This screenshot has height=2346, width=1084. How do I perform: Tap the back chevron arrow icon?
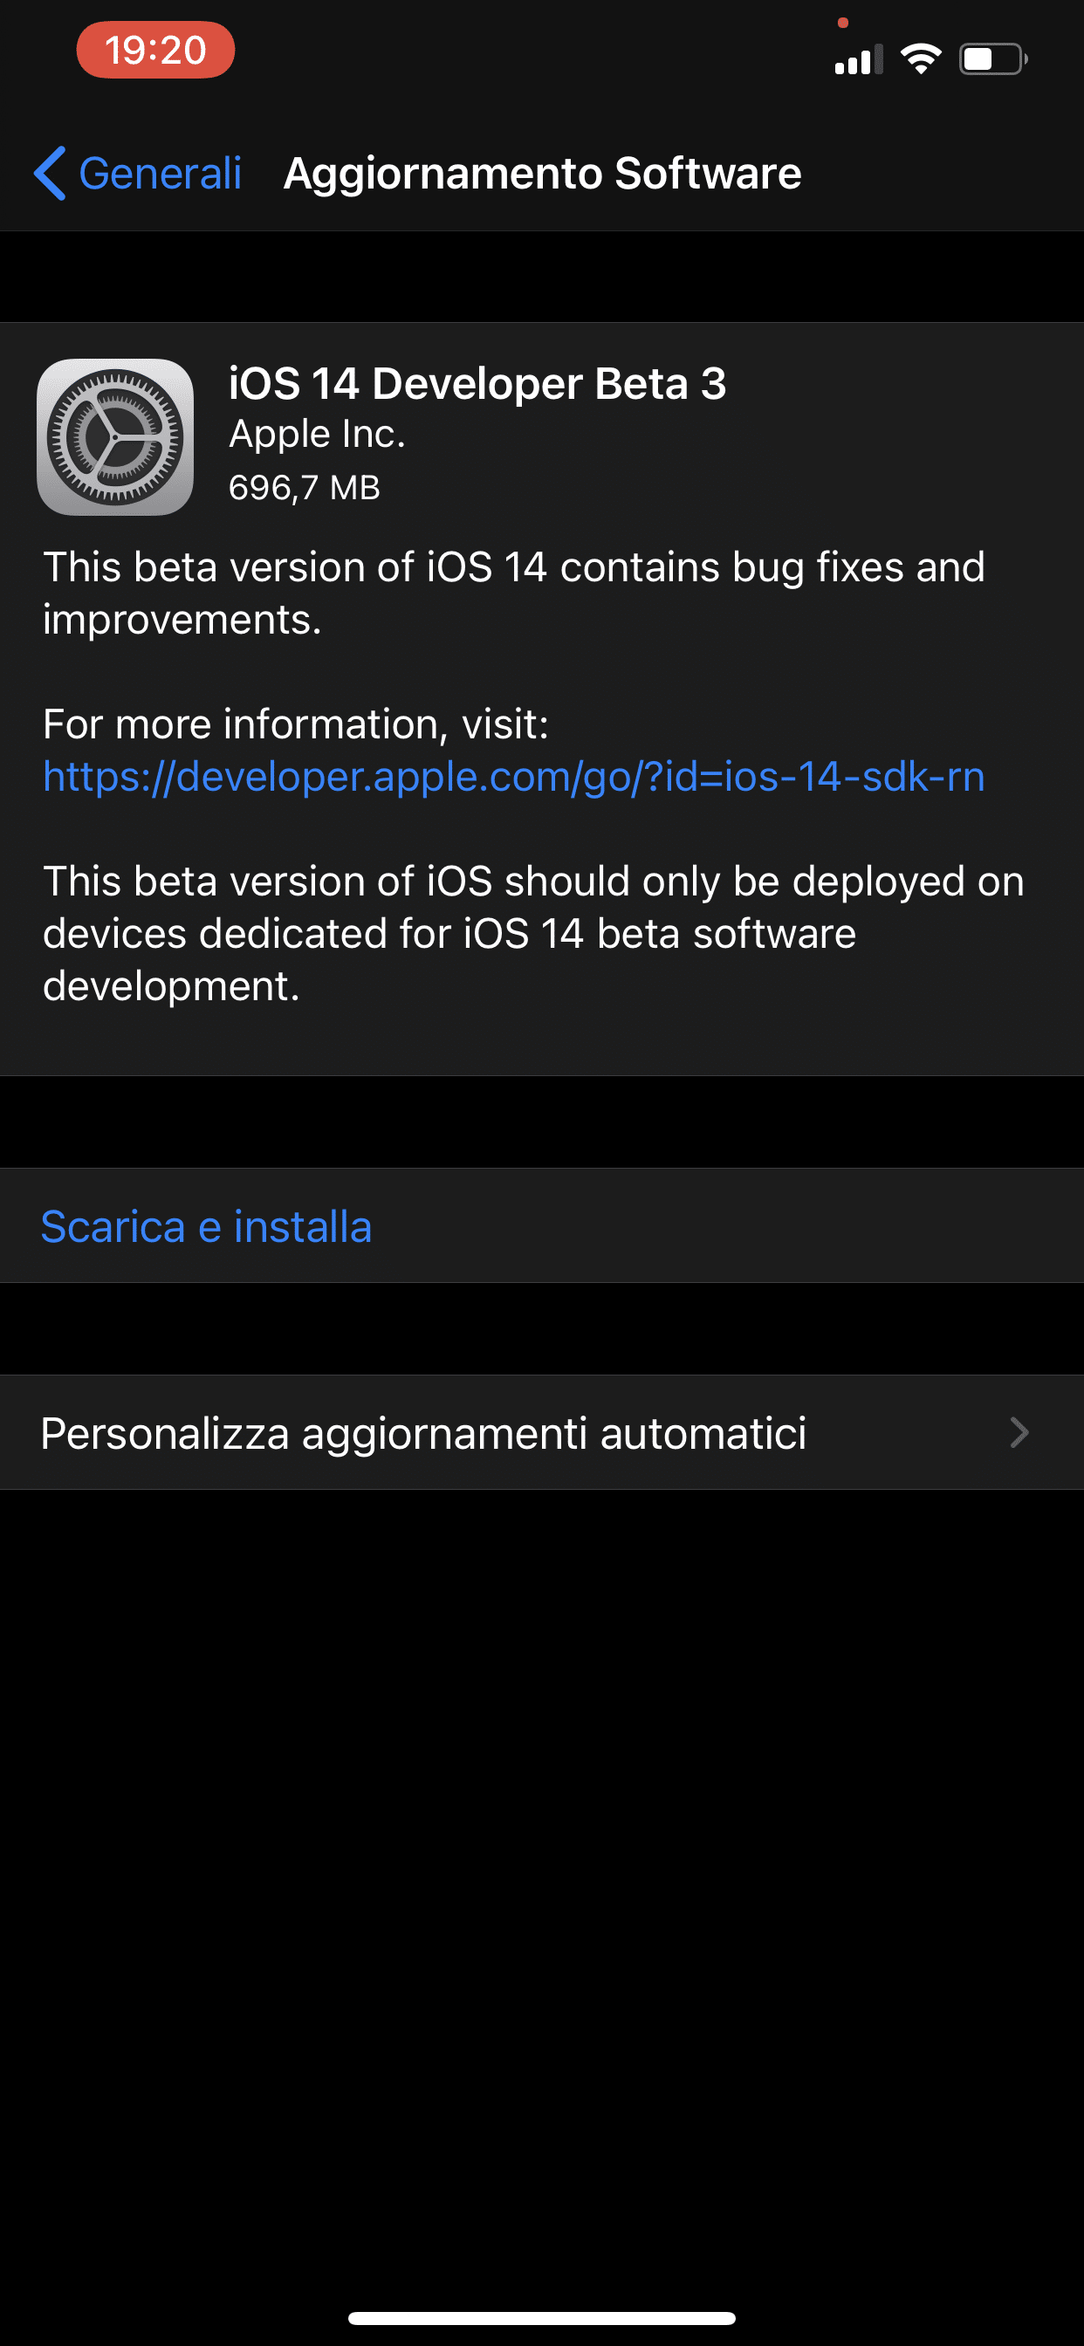(50, 173)
